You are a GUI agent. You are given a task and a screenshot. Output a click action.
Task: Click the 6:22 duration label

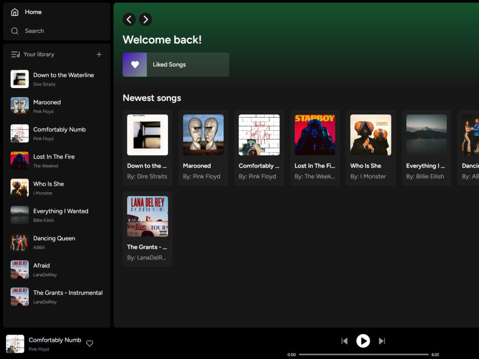(x=435, y=355)
